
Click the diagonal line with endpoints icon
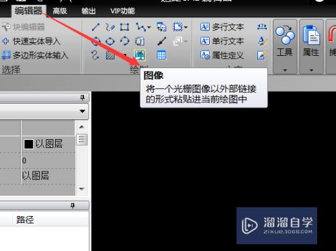(161, 41)
